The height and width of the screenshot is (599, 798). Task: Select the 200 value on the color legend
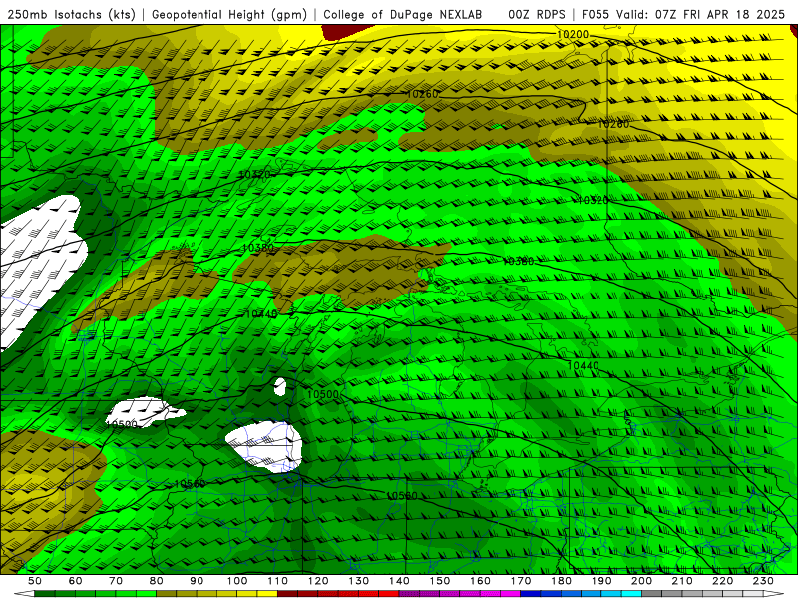[641, 581]
